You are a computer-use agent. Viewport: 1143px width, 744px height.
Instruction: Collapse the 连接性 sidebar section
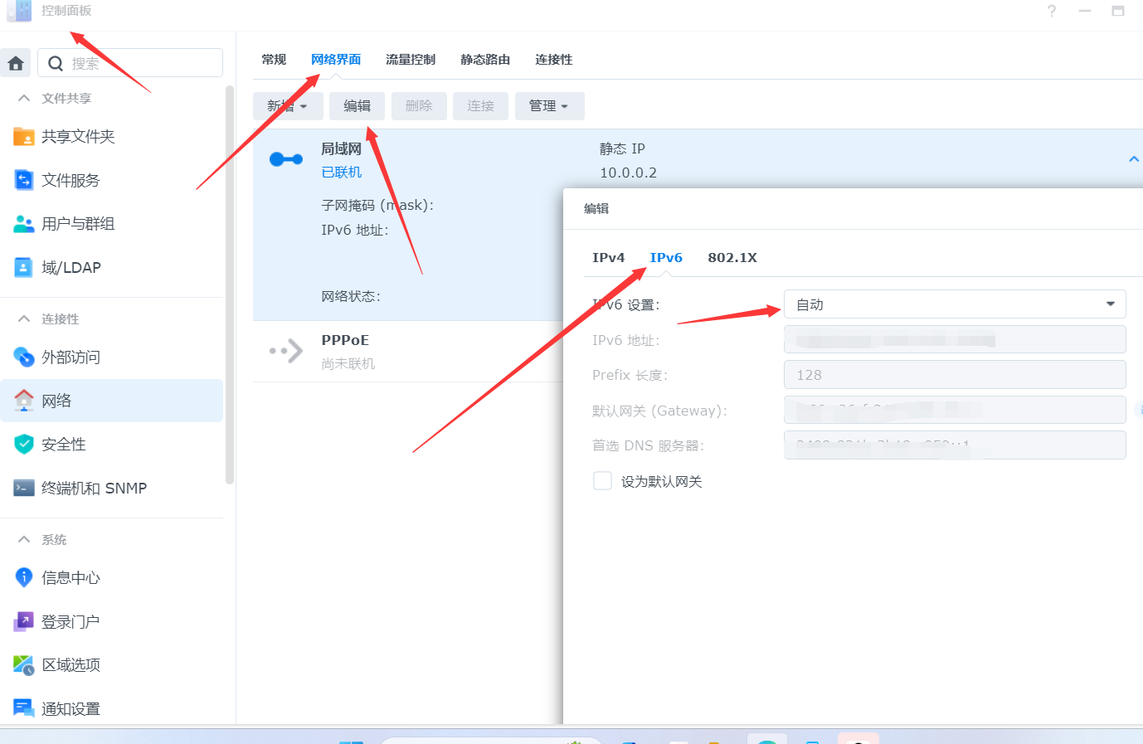point(24,319)
